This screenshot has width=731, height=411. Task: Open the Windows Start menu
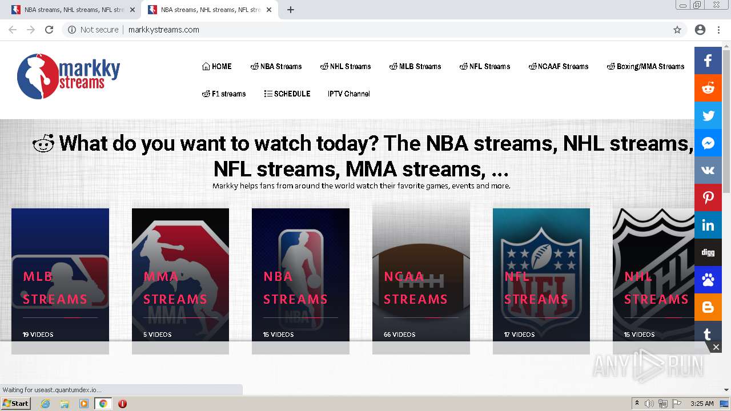[x=16, y=404]
